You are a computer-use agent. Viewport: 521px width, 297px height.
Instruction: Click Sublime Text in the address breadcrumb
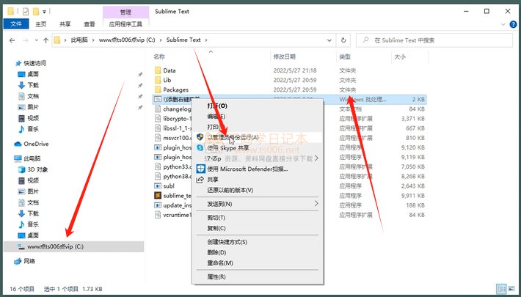[x=183, y=40]
